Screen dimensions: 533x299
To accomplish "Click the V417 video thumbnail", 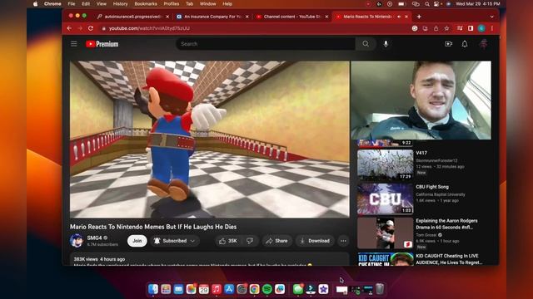I will [x=385, y=165].
